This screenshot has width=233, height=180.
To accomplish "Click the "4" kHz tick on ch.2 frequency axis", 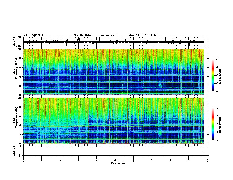I will pos(20,125).
